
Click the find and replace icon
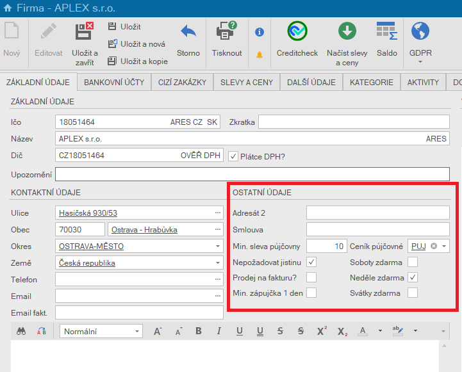pos(41,332)
